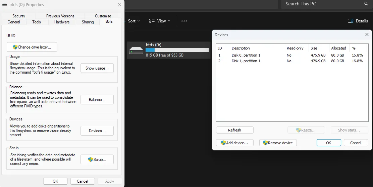Click the Allocated column header
Screen dimensions: 373x187
tap(339, 48)
